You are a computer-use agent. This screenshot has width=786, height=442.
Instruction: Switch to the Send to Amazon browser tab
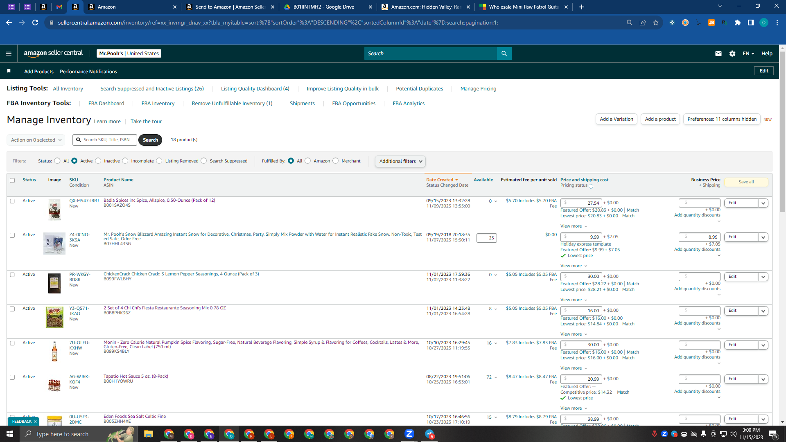[x=230, y=7]
